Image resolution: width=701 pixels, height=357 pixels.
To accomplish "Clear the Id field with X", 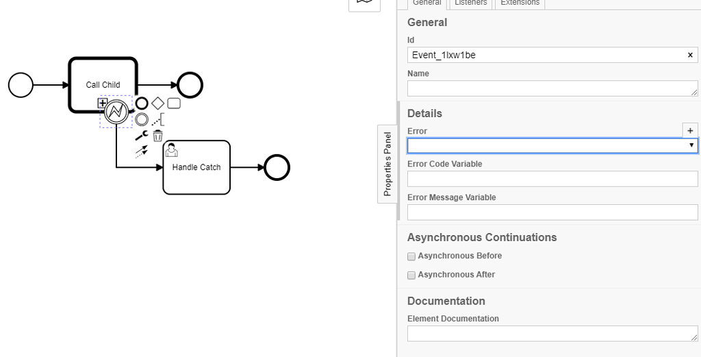I will point(690,56).
